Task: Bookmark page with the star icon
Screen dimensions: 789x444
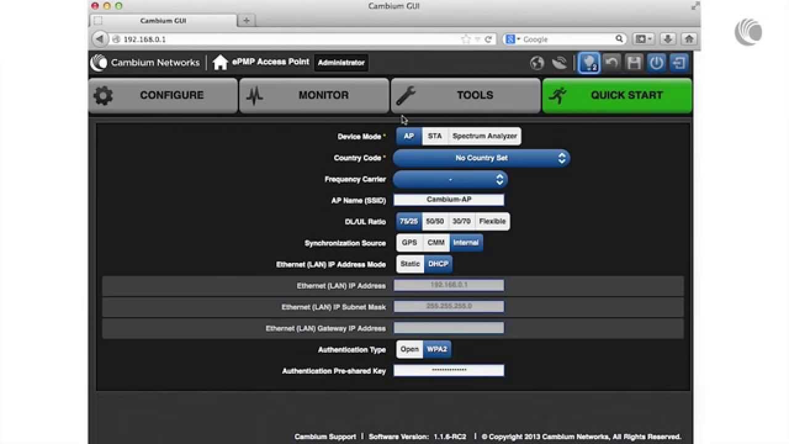Action: click(465, 39)
